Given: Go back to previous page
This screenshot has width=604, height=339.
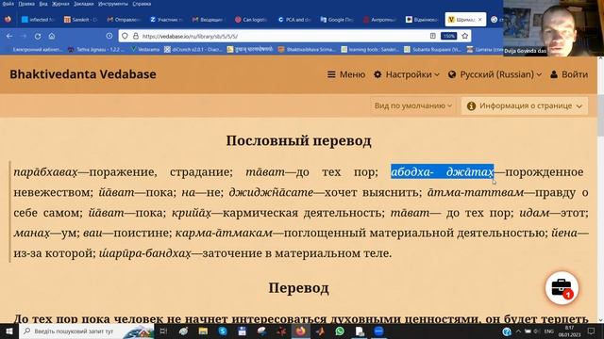Looking at the screenshot, I should [x=9, y=36].
